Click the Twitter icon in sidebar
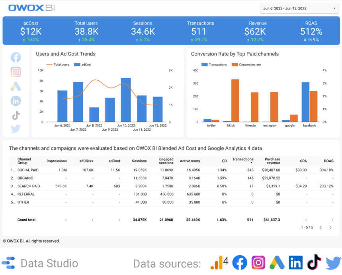The height and width of the screenshot is (275, 342). pyautogui.click(x=16, y=129)
